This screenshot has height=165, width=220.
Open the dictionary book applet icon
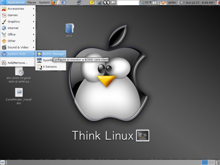pos(113,2)
